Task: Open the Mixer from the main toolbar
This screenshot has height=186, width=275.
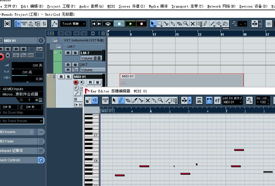Action: click(44, 23)
